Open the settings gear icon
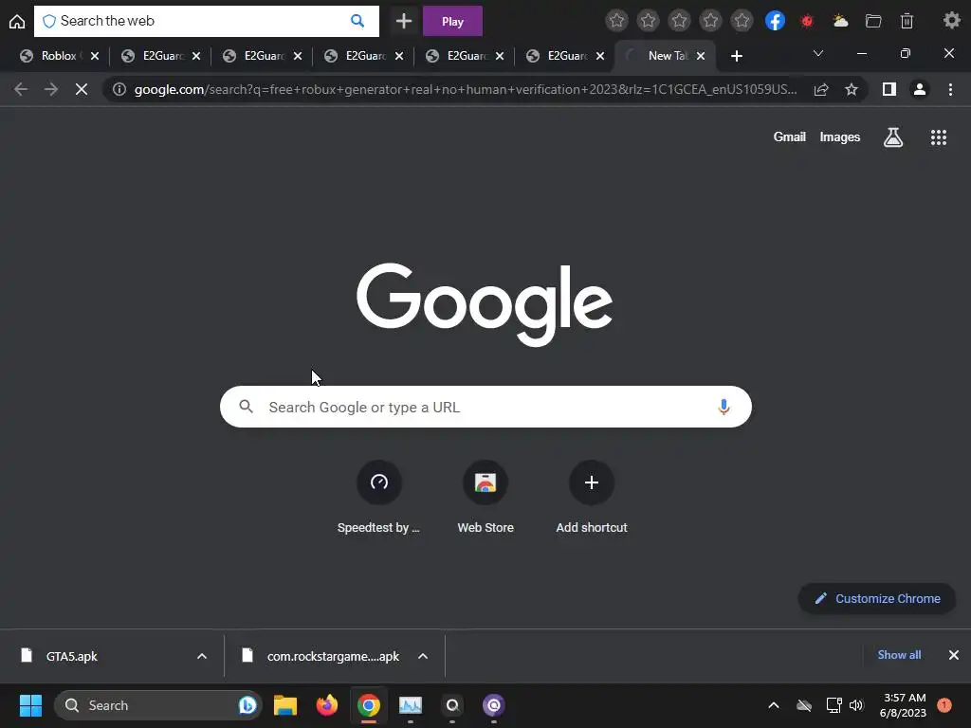 pos(951,21)
